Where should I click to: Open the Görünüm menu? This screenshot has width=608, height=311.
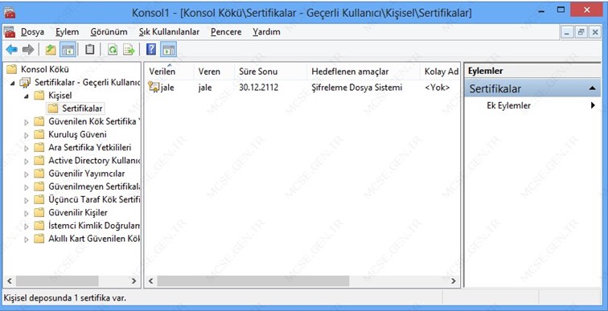click(109, 32)
